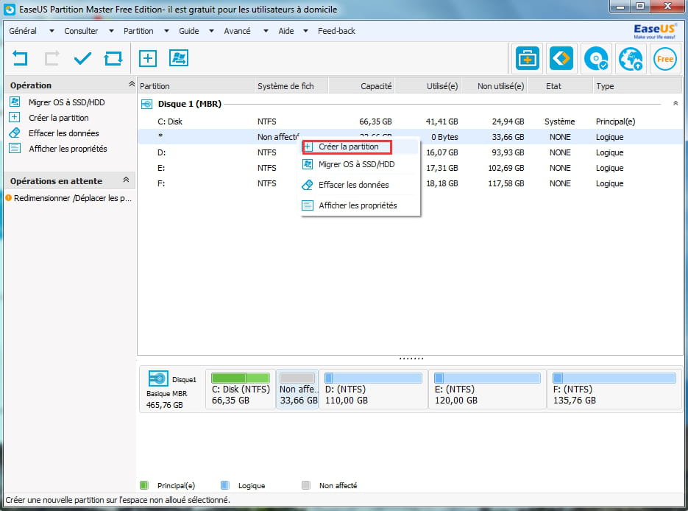Click the application icon in the title bar
Viewport: 688px width, 511px height.
click(x=10, y=10)
